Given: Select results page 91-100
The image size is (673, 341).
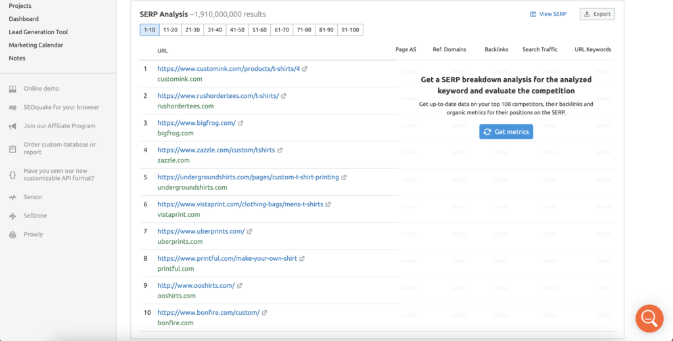Looking at the screenshot, I should tap(350, 30).
